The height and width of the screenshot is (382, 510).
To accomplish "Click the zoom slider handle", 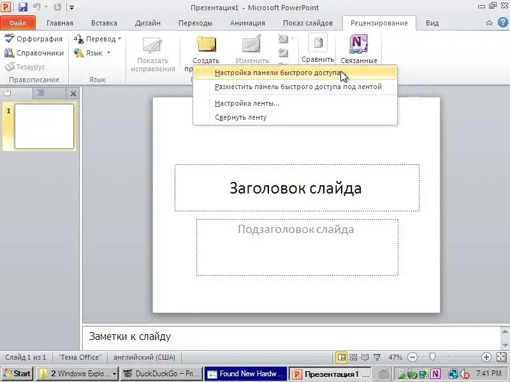I will coord(432,357).
